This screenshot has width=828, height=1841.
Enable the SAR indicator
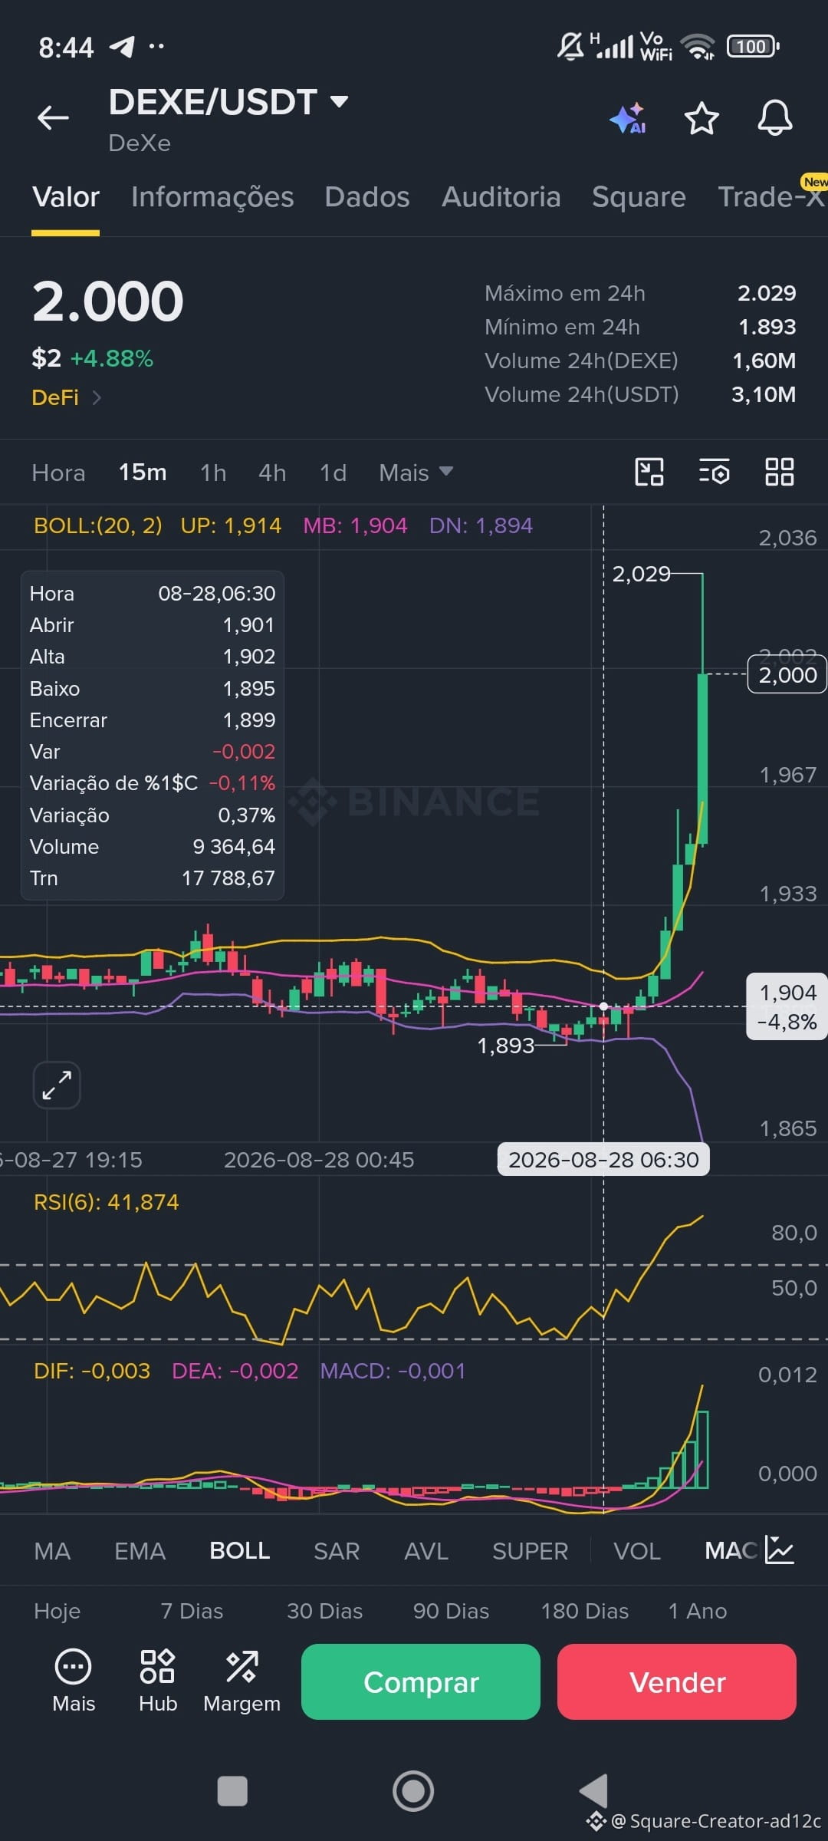[x=337, y=1551]
